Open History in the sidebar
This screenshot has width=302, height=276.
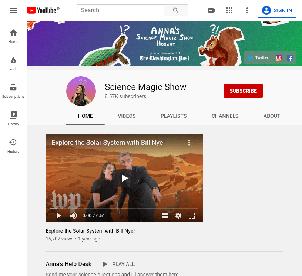point(13,146)
